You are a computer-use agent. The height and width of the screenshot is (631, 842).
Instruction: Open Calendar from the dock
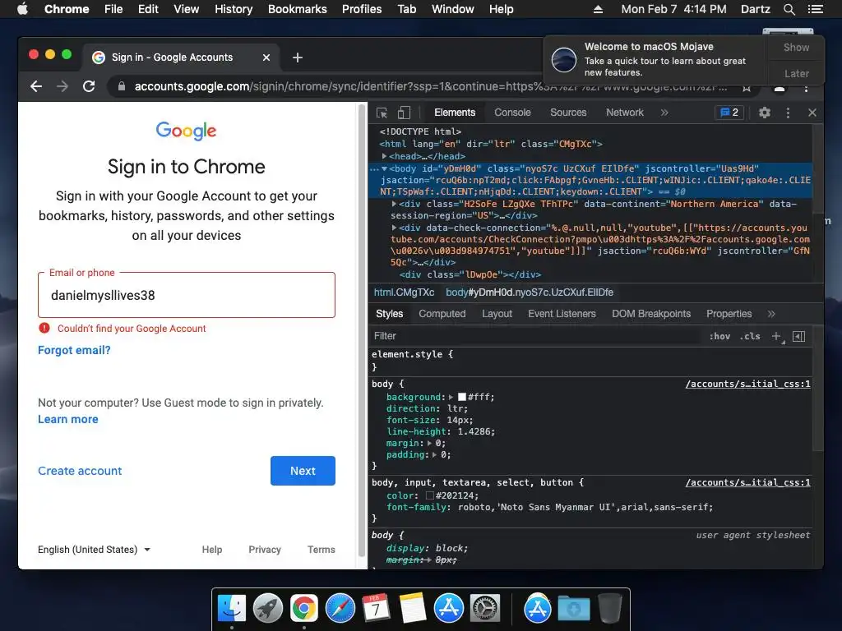376,609
